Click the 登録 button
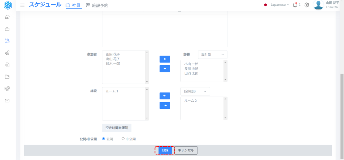This screenshot has height=160, width=344. coord(165,151)
